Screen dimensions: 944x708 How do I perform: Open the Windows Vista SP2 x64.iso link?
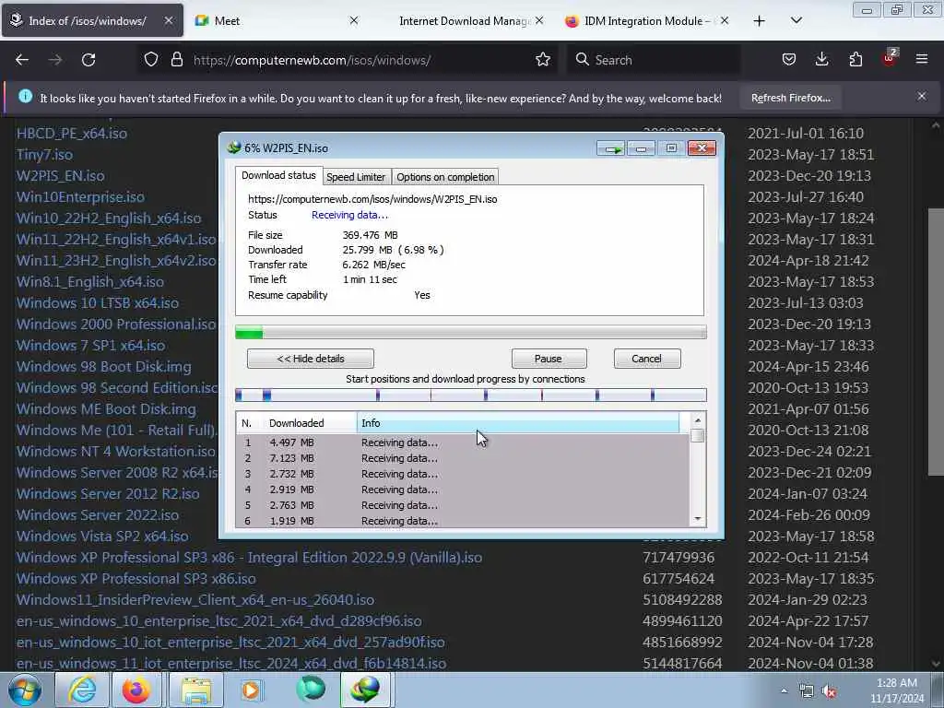102,537
